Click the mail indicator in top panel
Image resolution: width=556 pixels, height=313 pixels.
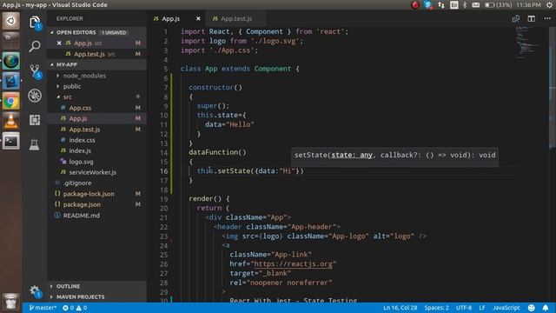point(476,4)
